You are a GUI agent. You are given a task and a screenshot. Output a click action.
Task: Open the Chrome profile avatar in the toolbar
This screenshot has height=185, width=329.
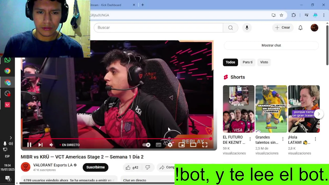pos(315,15)
